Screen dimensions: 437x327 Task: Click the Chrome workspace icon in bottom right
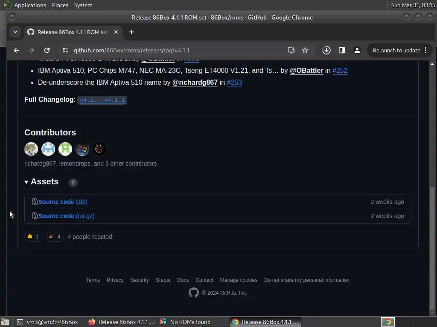coord(387,322)
